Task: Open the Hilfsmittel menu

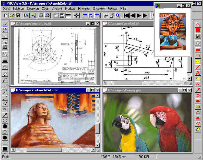Action: (84, 9)
